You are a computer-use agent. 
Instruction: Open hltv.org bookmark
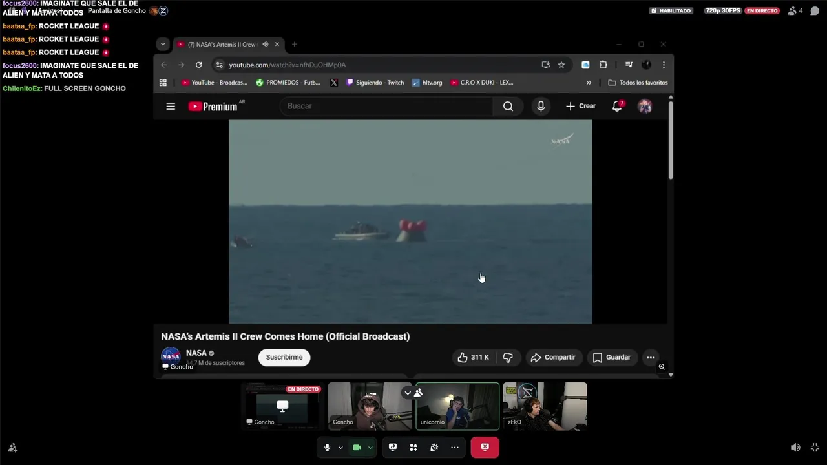click(x=427, y=83)
